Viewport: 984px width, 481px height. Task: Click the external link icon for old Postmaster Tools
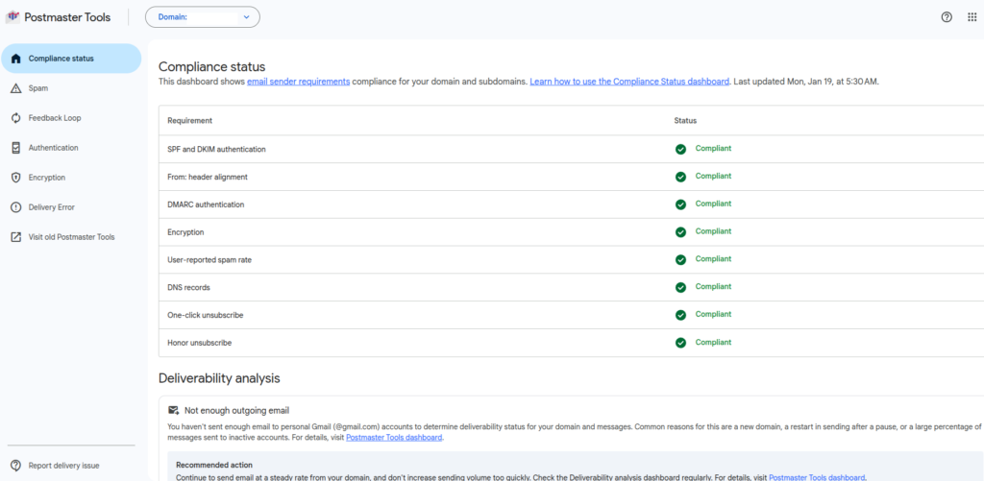tap(16, 237)
